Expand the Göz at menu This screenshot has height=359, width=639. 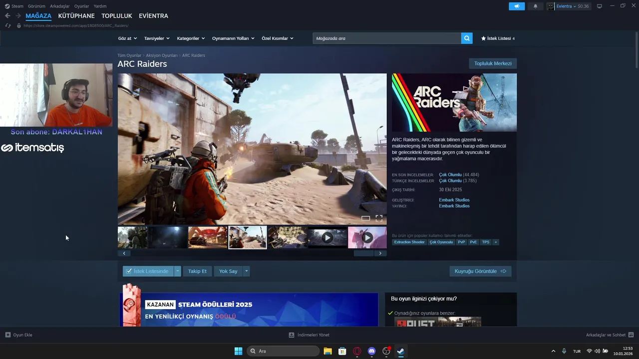[x=127, y=38]
